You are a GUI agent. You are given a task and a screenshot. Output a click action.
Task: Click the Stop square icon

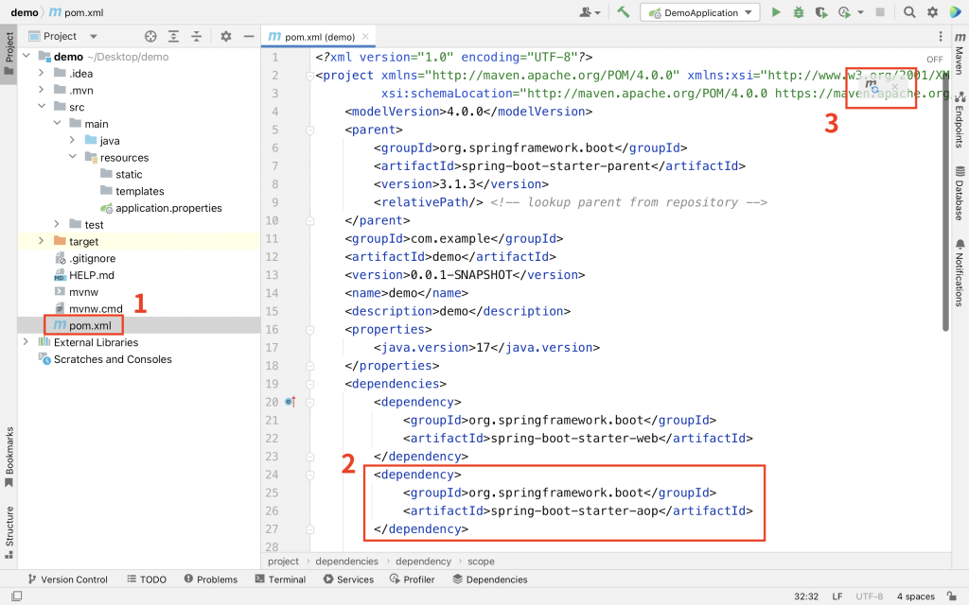(x=880, y=12)
